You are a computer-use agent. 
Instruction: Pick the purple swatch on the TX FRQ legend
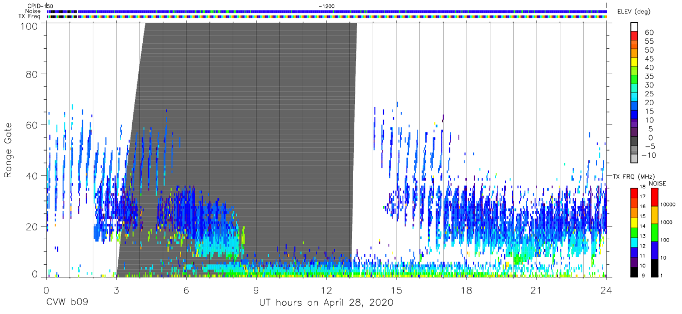634,261
